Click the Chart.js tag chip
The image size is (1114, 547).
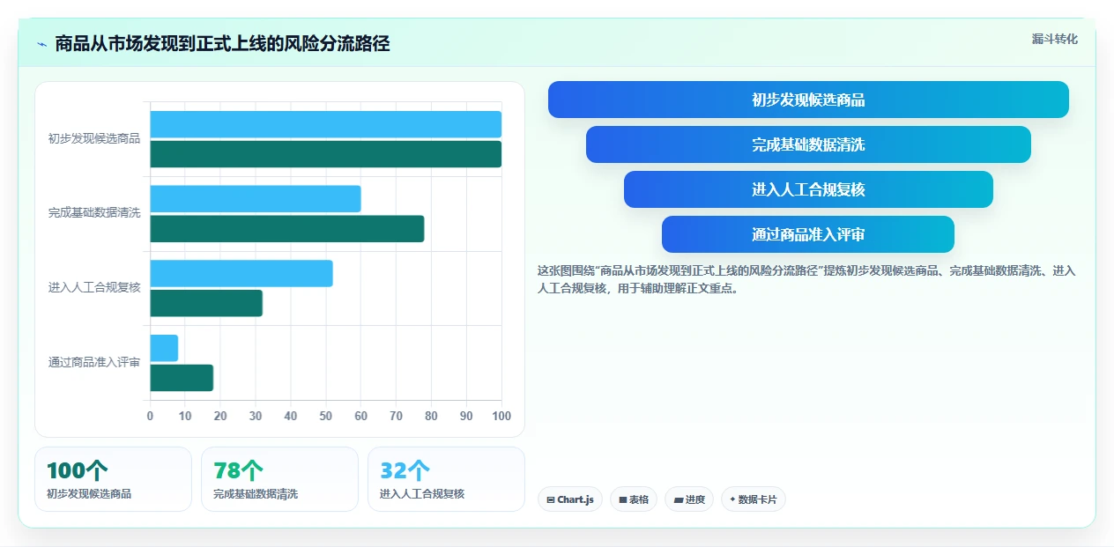(x=569, y=499)
